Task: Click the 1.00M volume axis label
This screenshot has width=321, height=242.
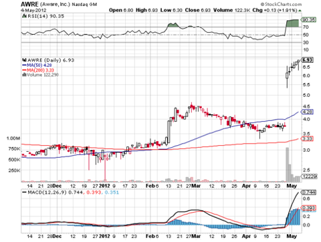Action: [x=13, y=138]
